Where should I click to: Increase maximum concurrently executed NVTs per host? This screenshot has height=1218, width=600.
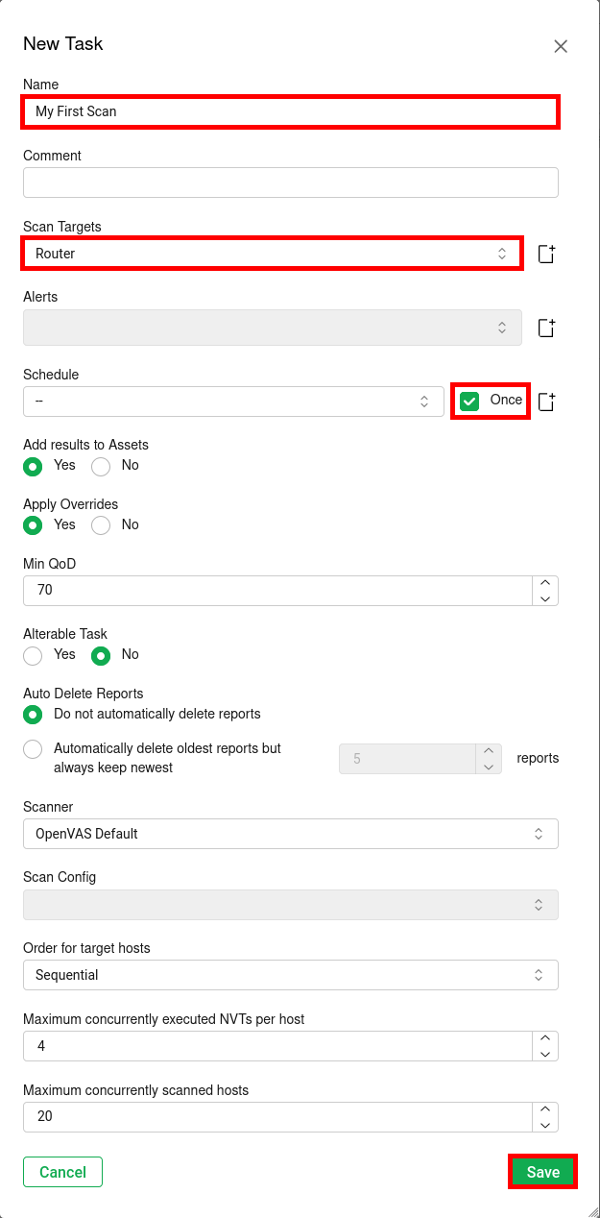point(545,1038)
